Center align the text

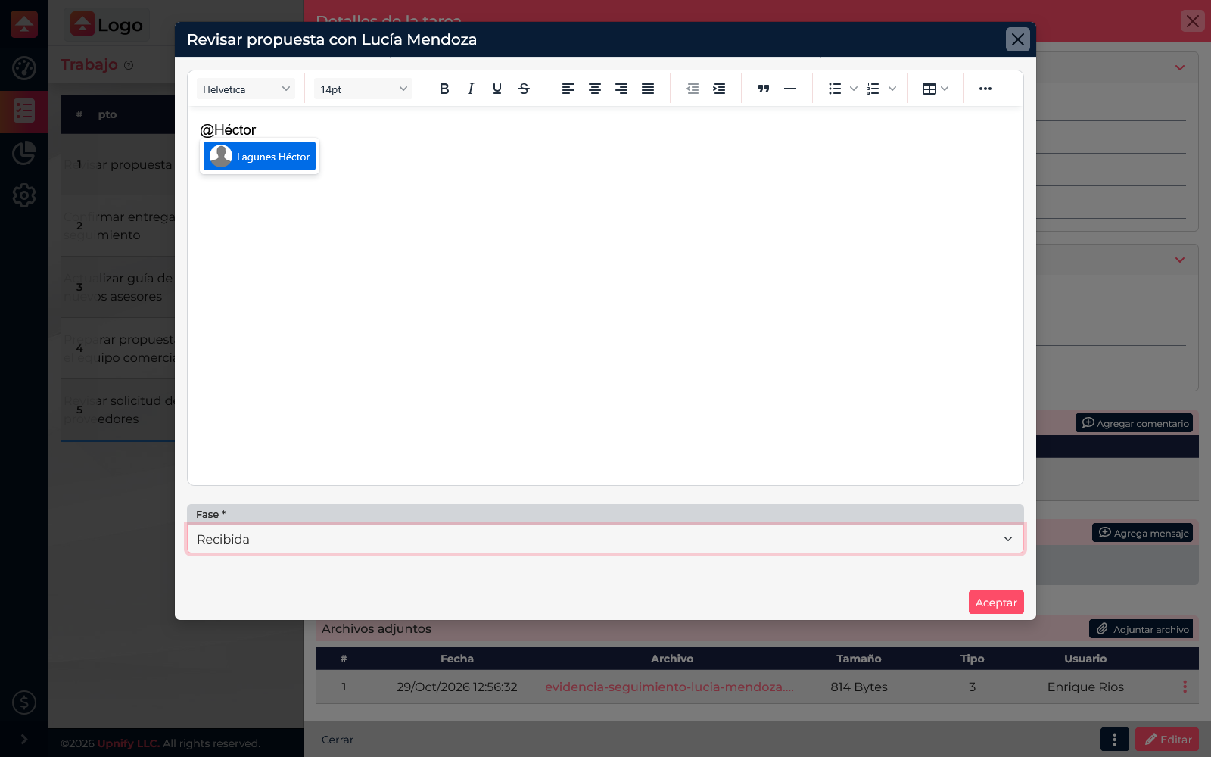pyautogui.click(x=595, y=89)
